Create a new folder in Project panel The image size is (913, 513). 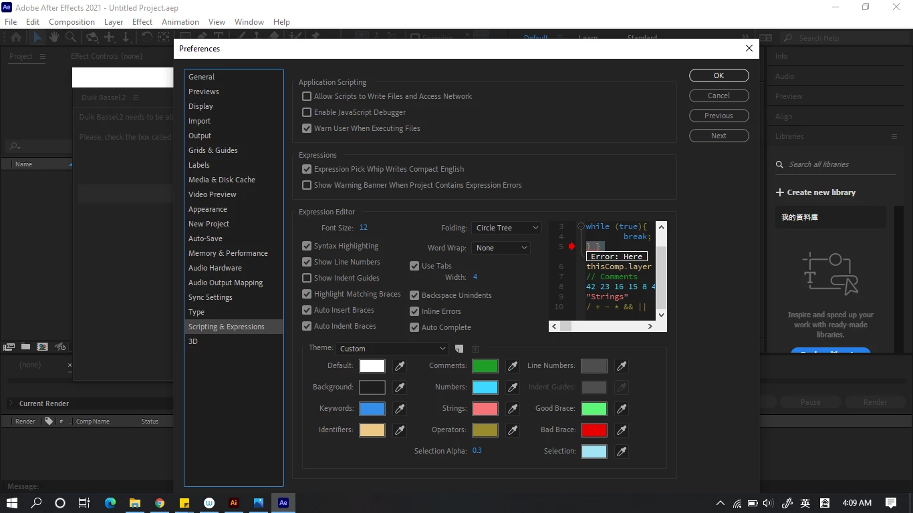pos(25,347)
